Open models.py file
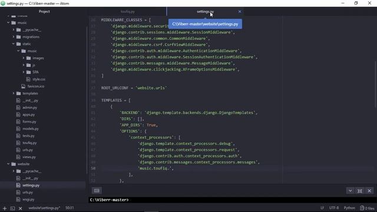 click(x=30, y=128)
